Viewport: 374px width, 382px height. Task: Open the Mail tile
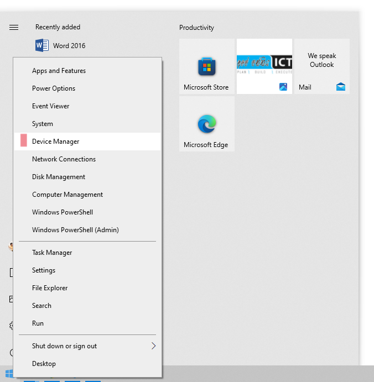[321, 66]
